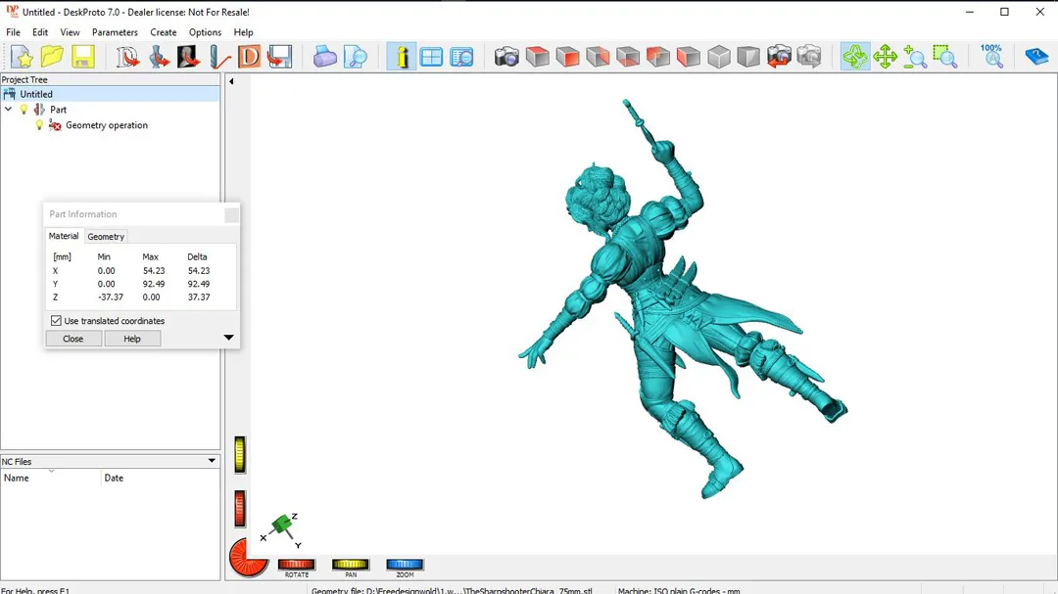This screenshot has height=594, width=1058.
Task: Open the Edit menu
Action: (x=40, y=32)
